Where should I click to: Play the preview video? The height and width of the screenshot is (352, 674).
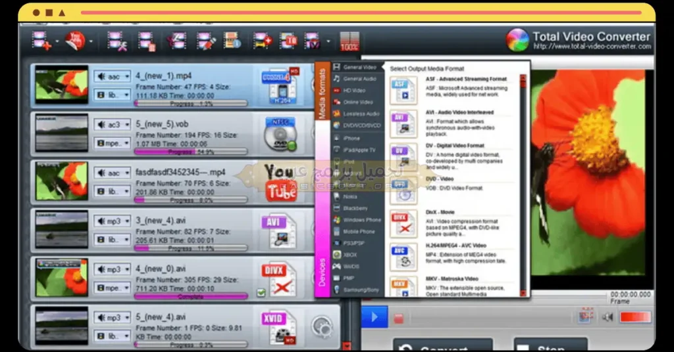(374, 317)
